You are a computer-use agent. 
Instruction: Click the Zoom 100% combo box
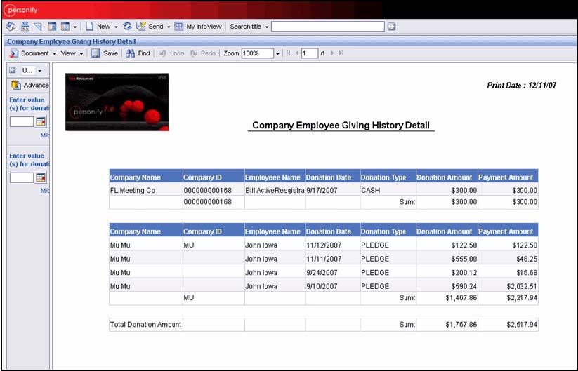click(x=257, y=53)
